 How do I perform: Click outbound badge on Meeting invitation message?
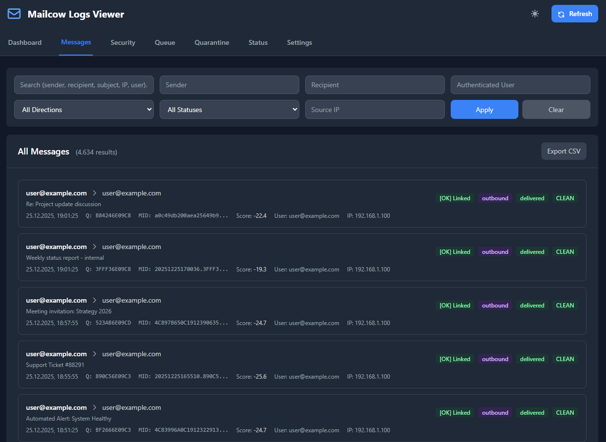[x=495, y=306]
